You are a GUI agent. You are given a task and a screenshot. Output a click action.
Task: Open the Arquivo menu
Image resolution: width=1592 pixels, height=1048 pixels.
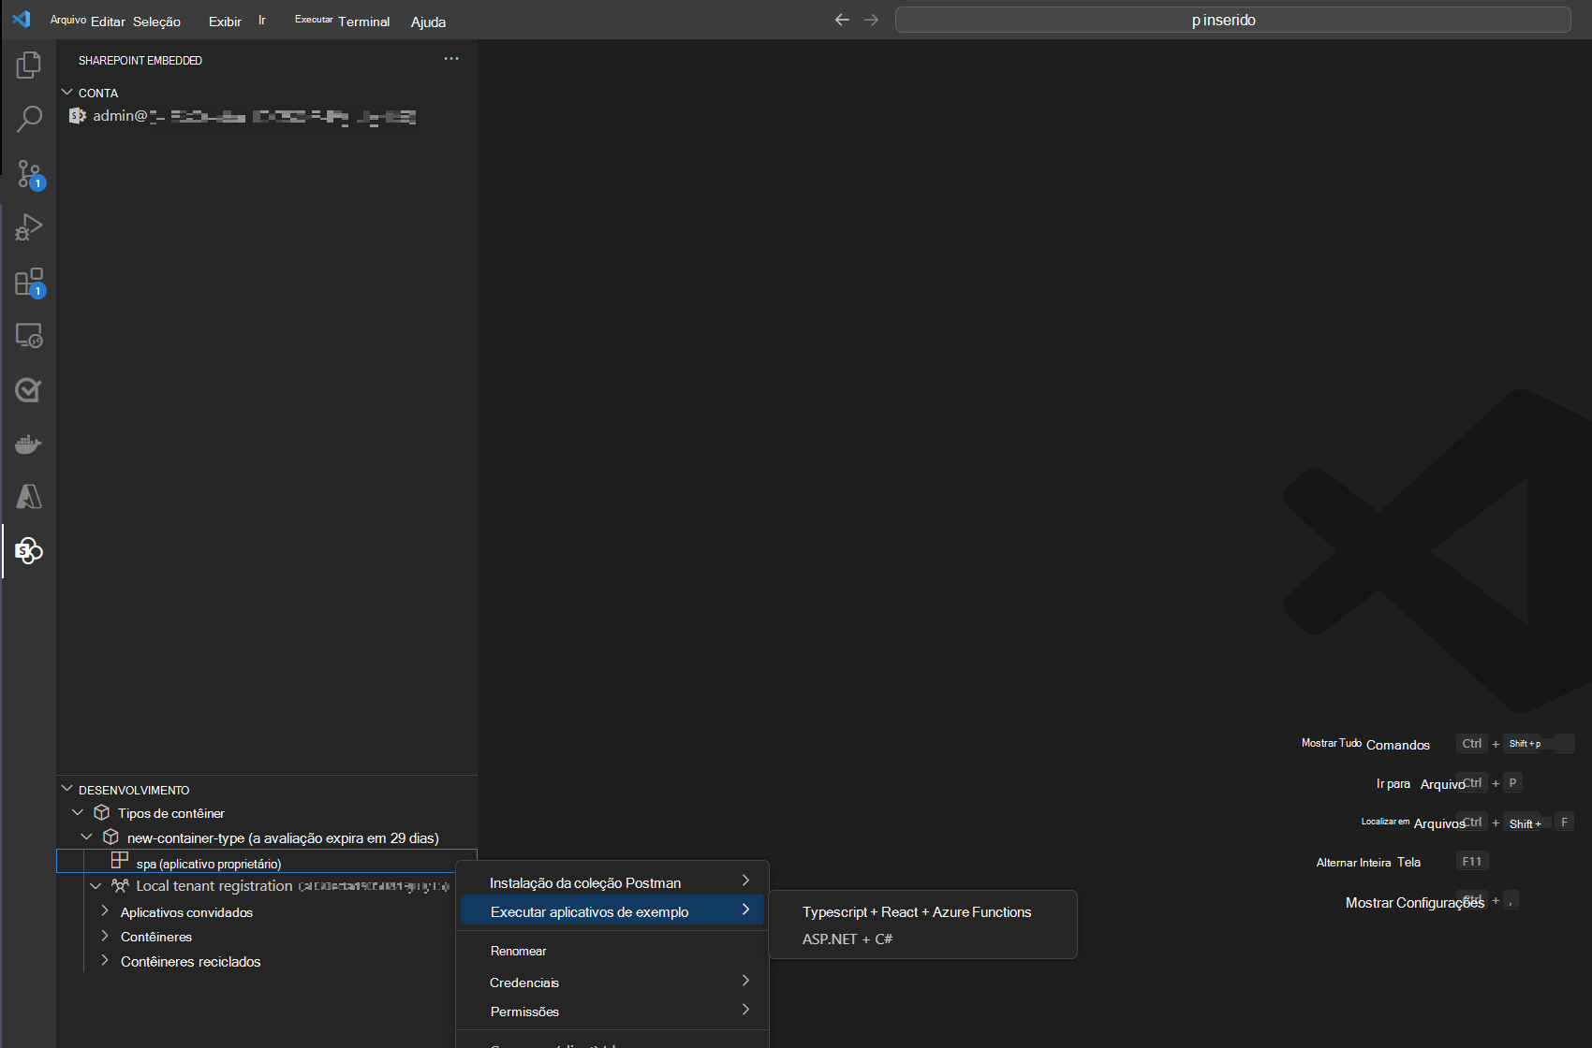[x=68, y=20]
